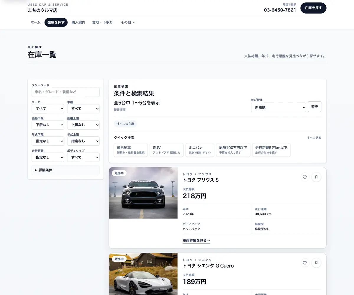
Task: Open the 走行距離 filter dropdown
Action: [x=48, y=157]
